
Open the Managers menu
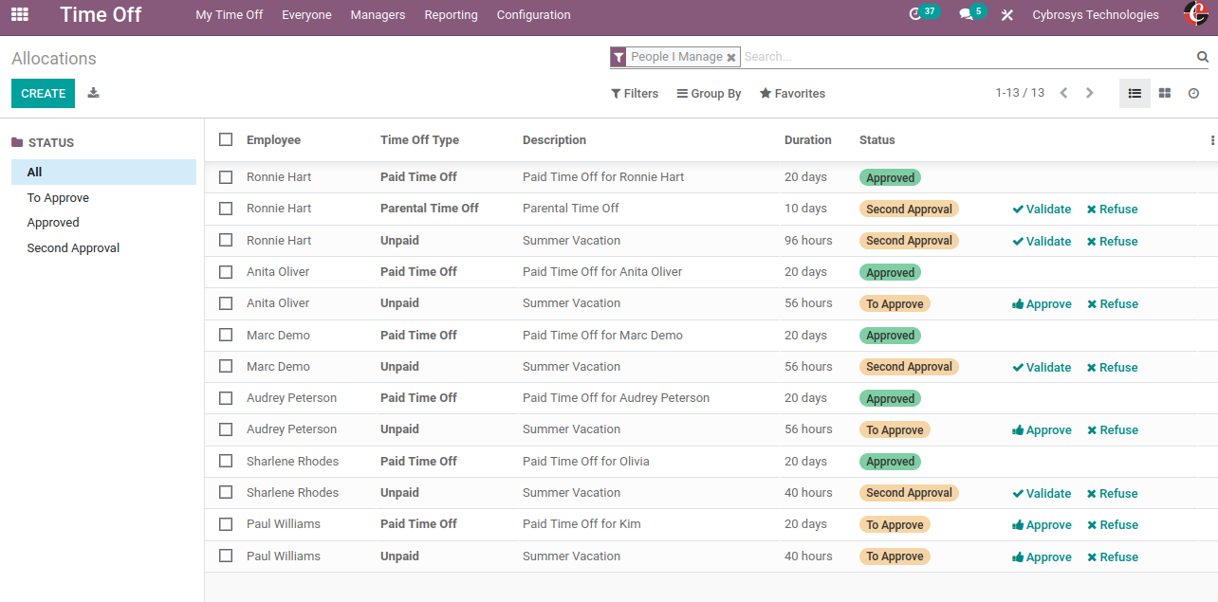click(x=378, y=15)
